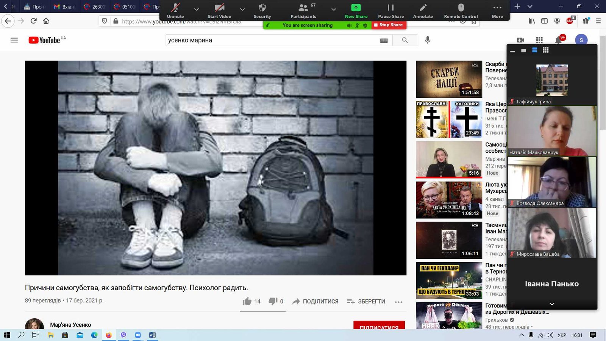
Task: Expand video options arrow next to Start Video
Action: pos(242,9)
